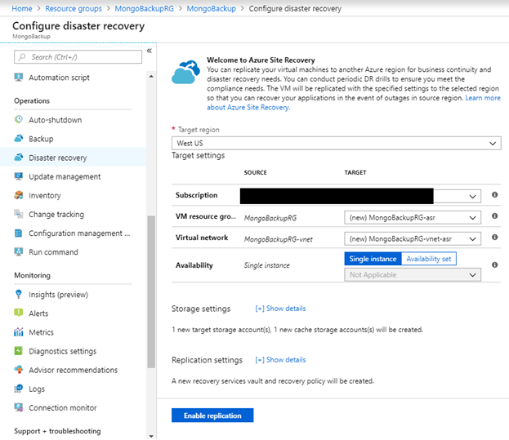Click the Auto-shutdown clock icon
Screen dimensions: 509x440
point(19,119)
